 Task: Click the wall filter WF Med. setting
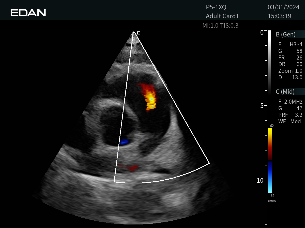pyautogui.click(x=290, y=122)
